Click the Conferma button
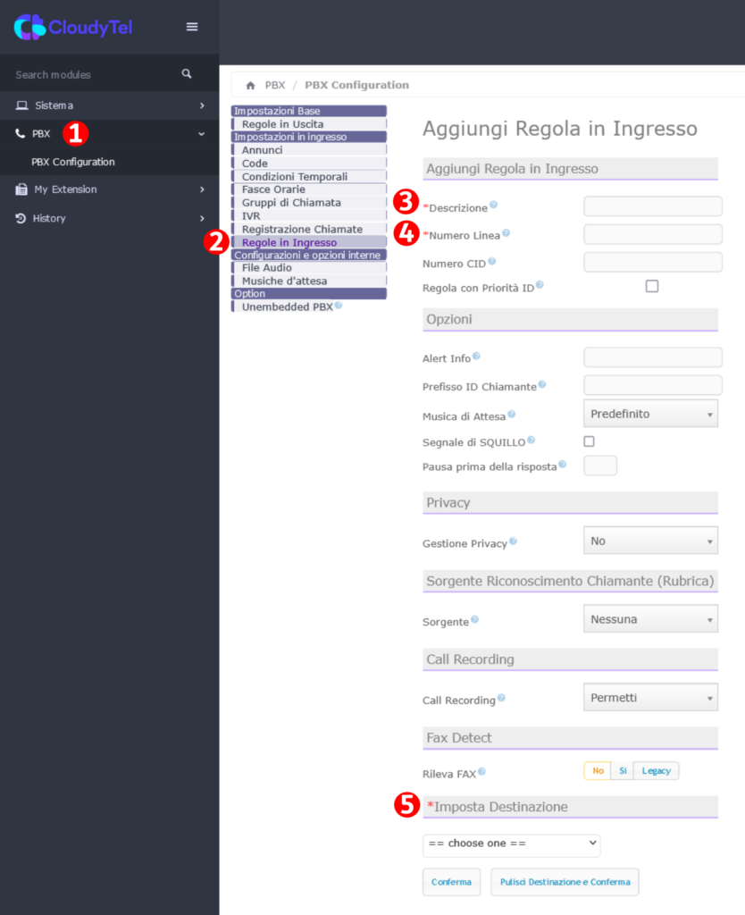 (451, 882)
